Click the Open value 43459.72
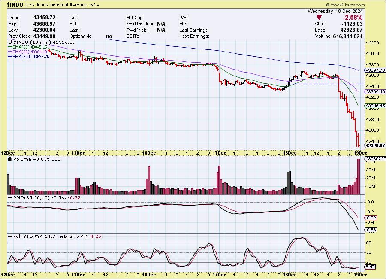 pos(44,18)
